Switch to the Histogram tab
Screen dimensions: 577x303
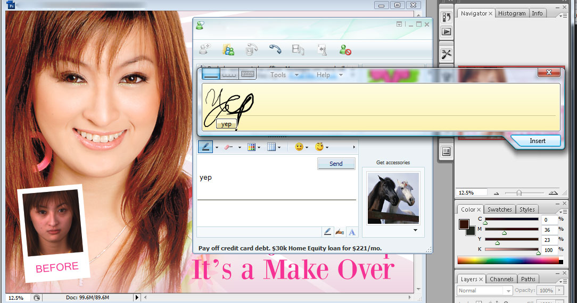[512, 13]
